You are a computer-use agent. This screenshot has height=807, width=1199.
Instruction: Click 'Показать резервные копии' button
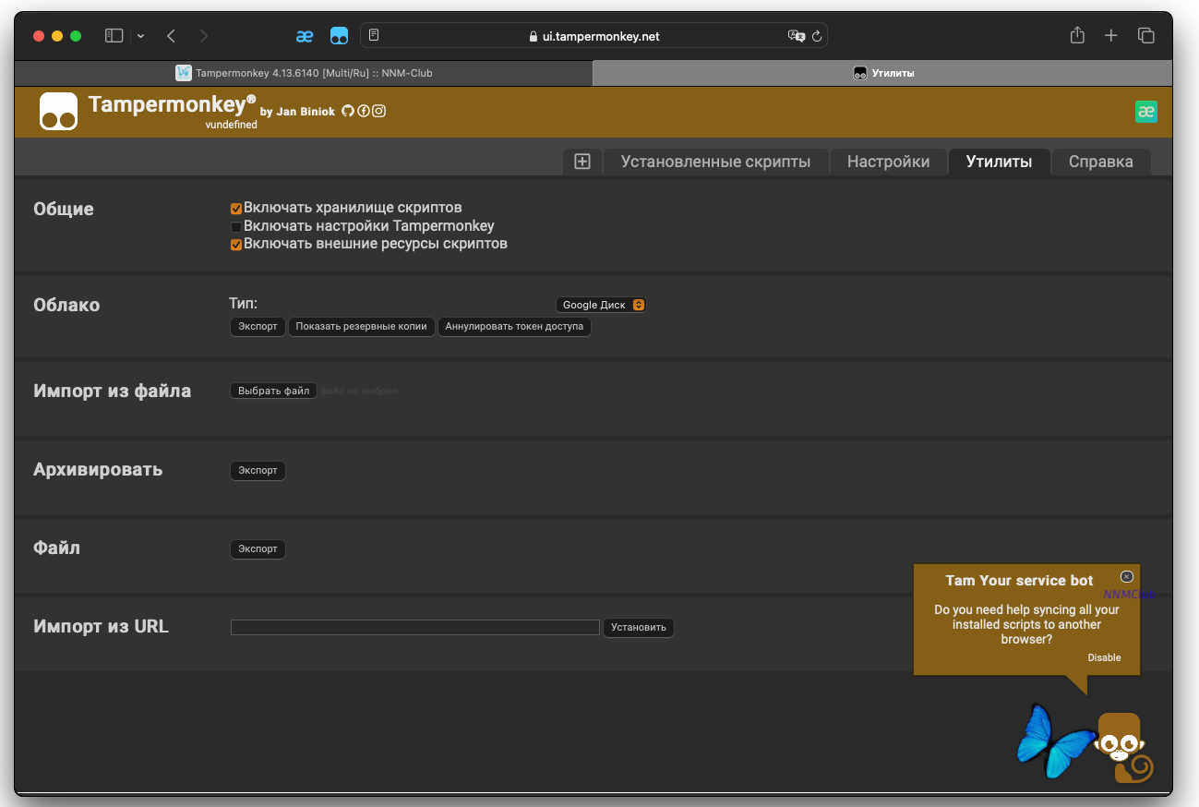(362, 327)
